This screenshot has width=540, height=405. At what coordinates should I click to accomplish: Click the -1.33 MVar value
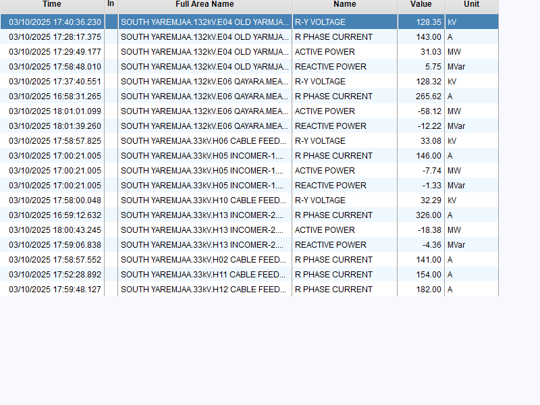tap(421, 185)
